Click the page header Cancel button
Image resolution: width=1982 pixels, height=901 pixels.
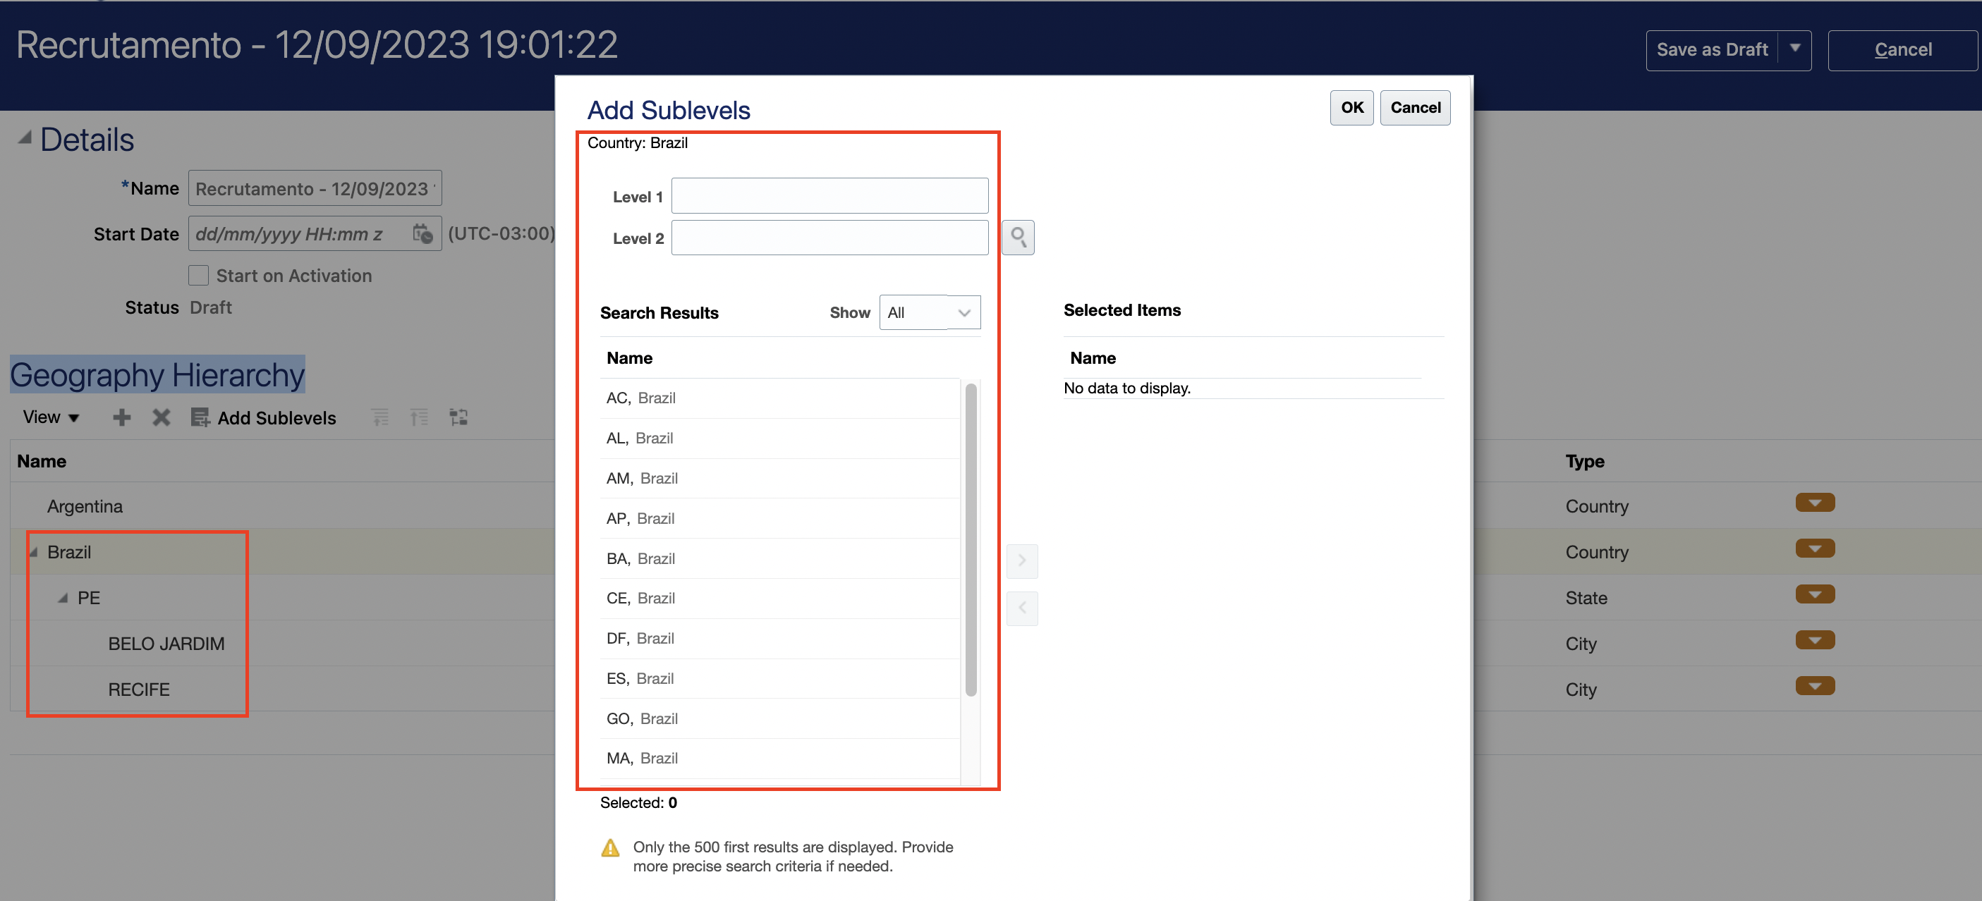1902,50
